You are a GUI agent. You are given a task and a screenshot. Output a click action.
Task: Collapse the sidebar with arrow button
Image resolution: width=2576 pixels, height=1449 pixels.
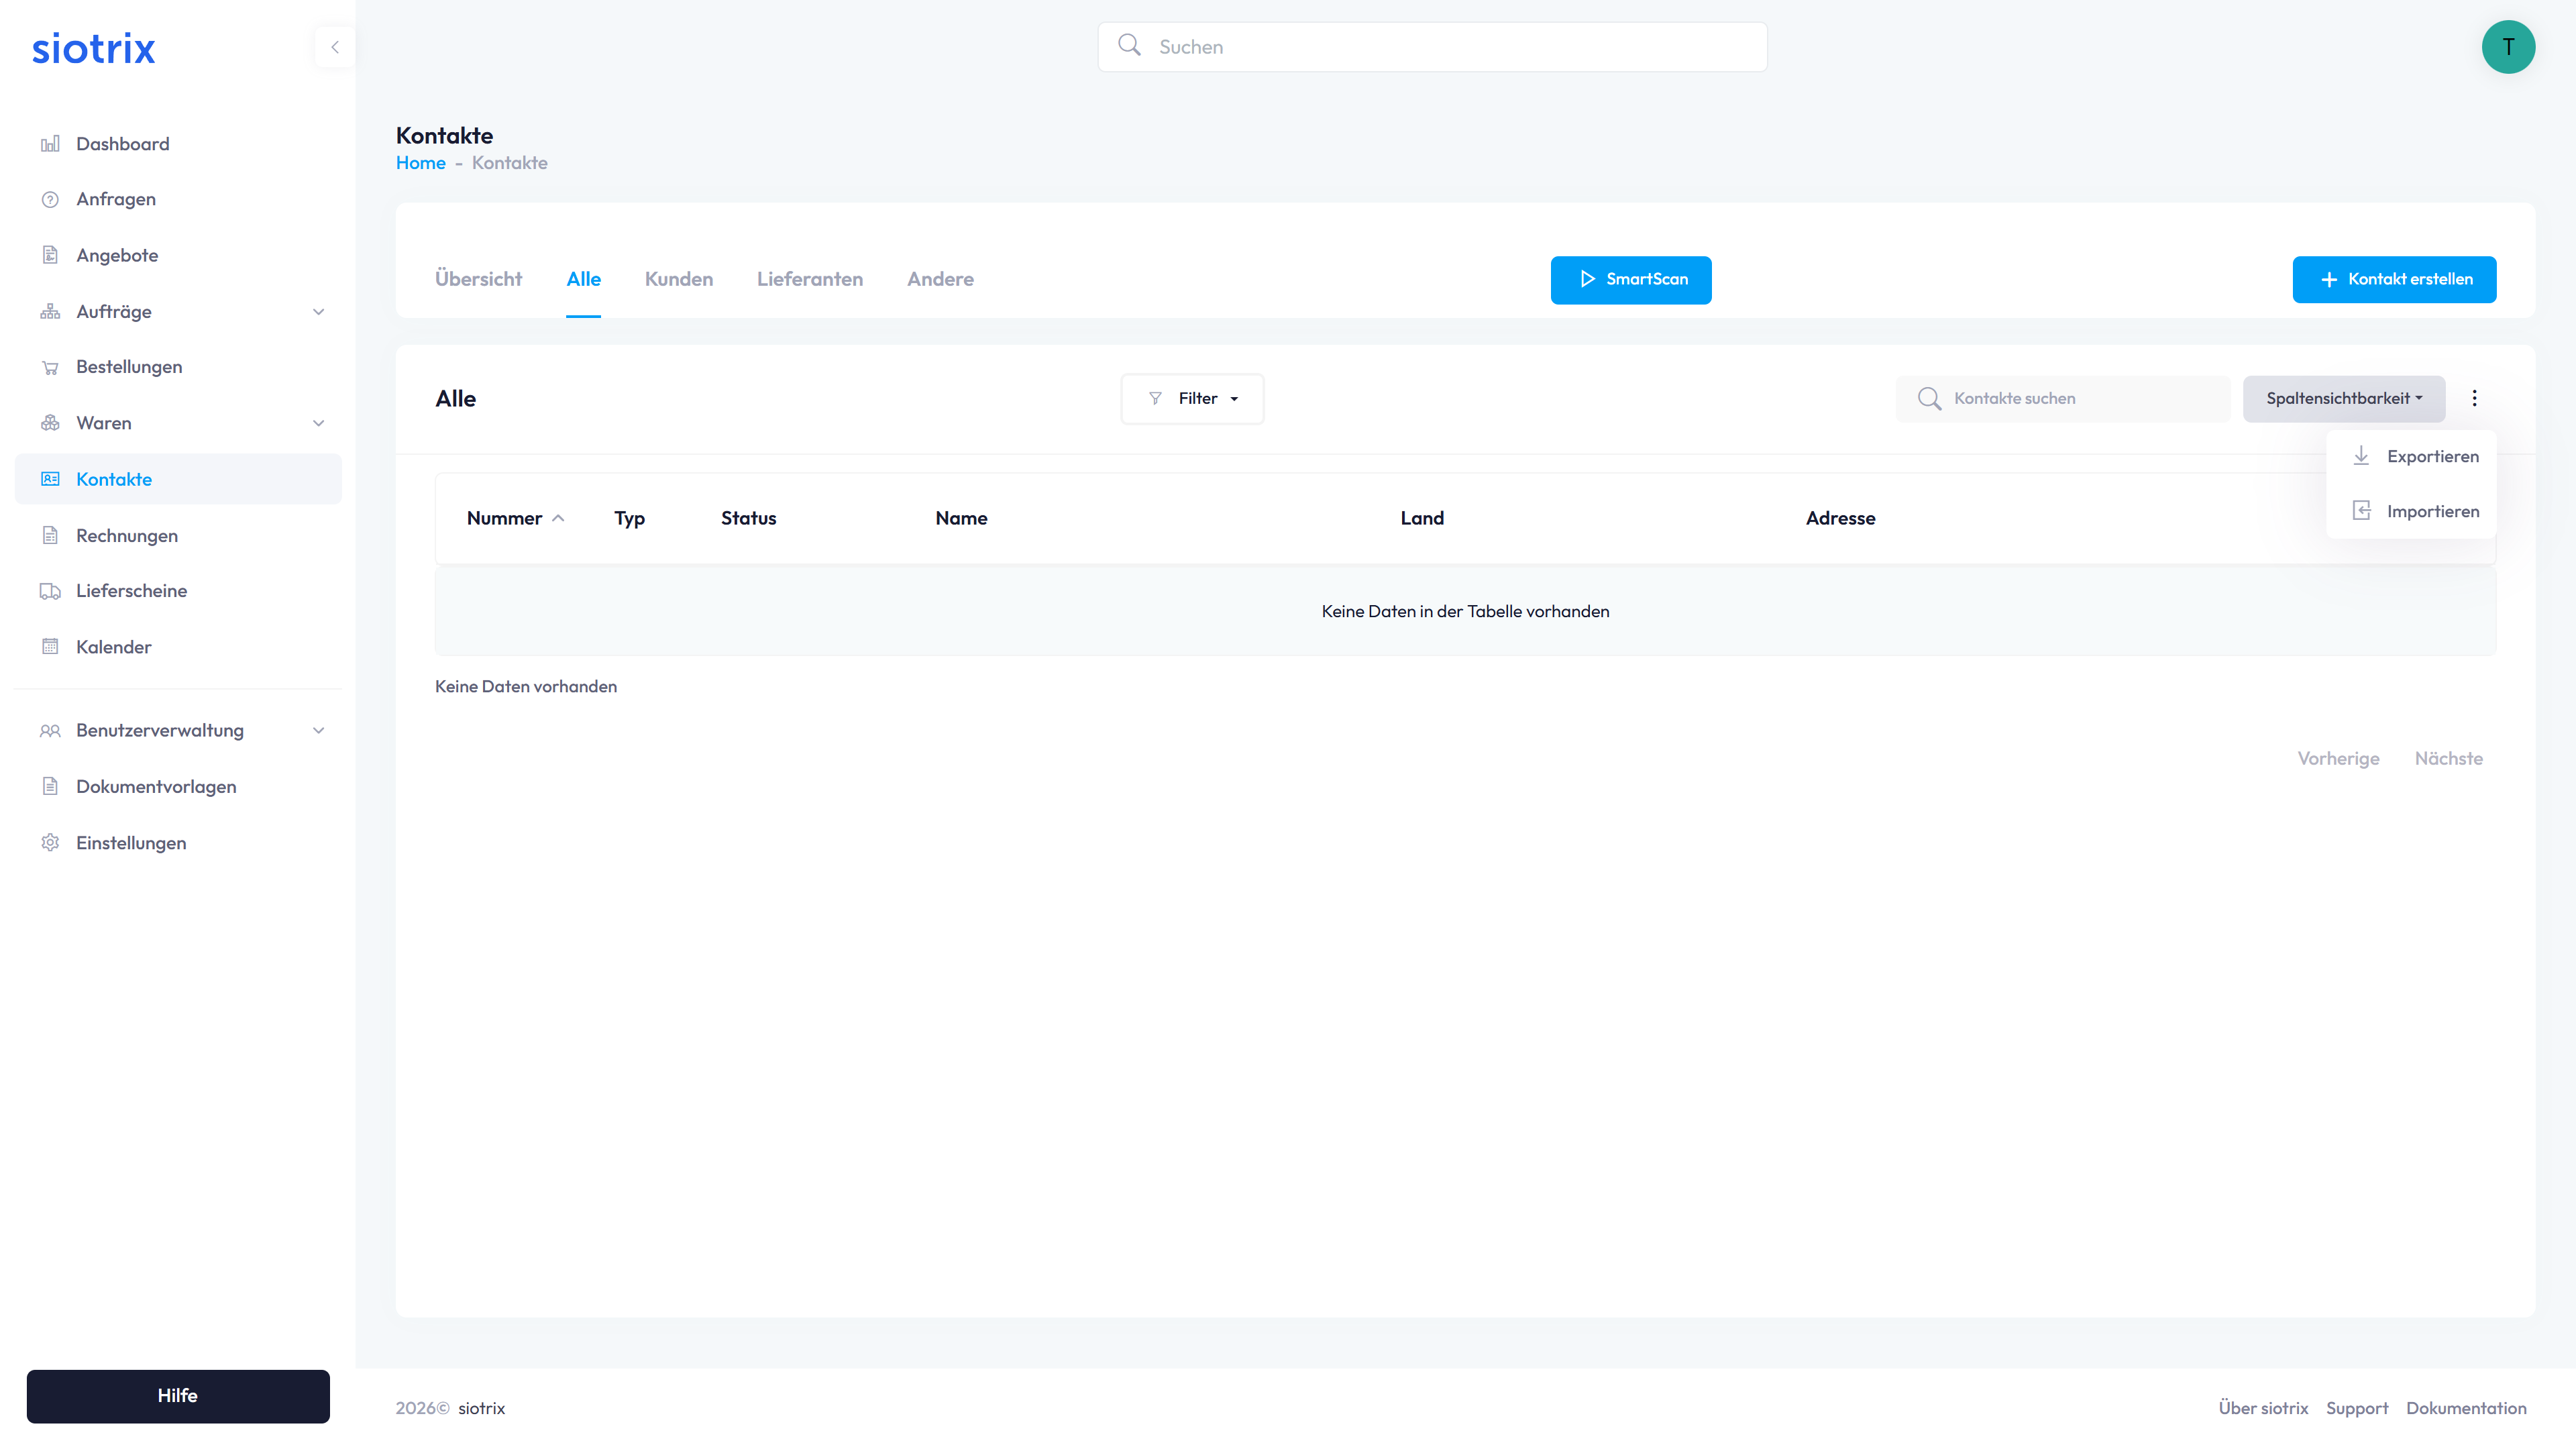tap(335, 47)
